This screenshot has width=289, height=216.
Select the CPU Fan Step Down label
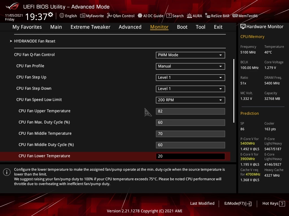click(34, 89)
